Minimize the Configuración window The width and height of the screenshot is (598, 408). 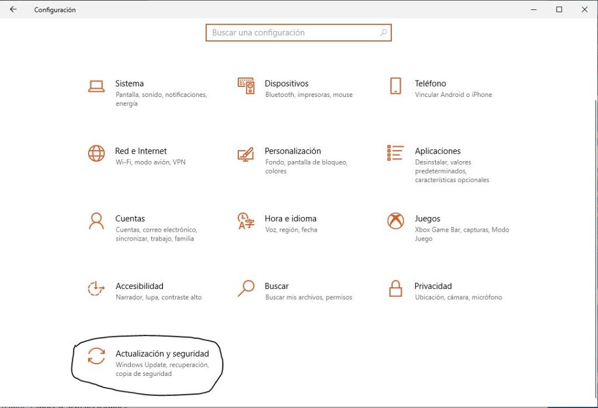[x=534, y=9]
